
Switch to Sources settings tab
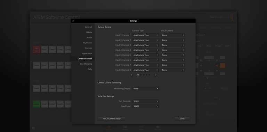[x=88, y=48]
